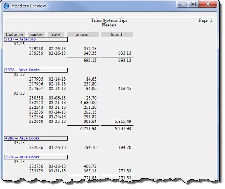Select invoice number 279210
This screenshot has height=189, width=225.
(36, 49)
